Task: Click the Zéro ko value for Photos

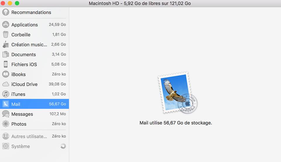Action: click(59, 124)
